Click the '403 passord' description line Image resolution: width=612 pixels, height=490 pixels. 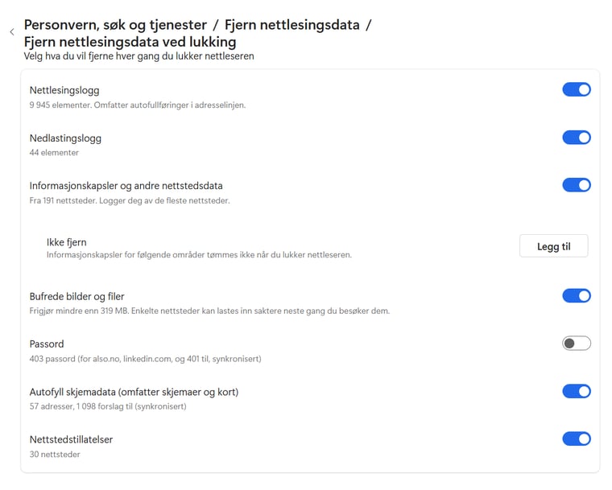coord(145,358)
